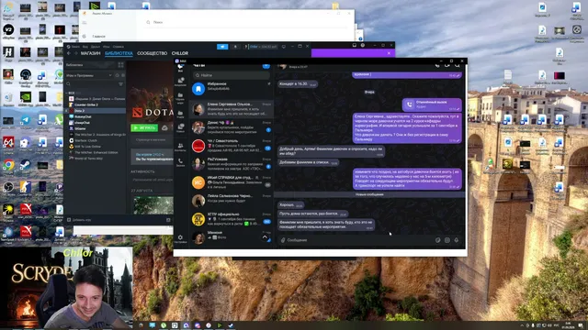This screenshot has width=588, height=330.
Task: Open Dota 2 screenshot thumbnail in activity
Action: [x=153, y=205]
